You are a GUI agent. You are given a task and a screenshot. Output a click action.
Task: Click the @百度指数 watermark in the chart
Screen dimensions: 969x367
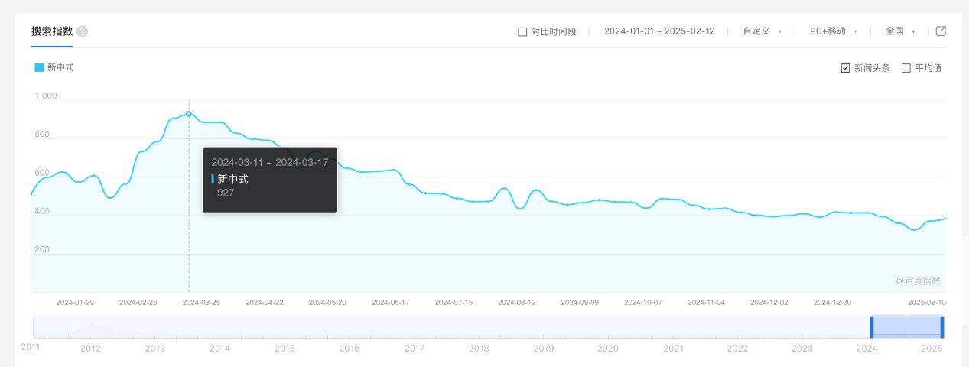(x=918, y=281)
